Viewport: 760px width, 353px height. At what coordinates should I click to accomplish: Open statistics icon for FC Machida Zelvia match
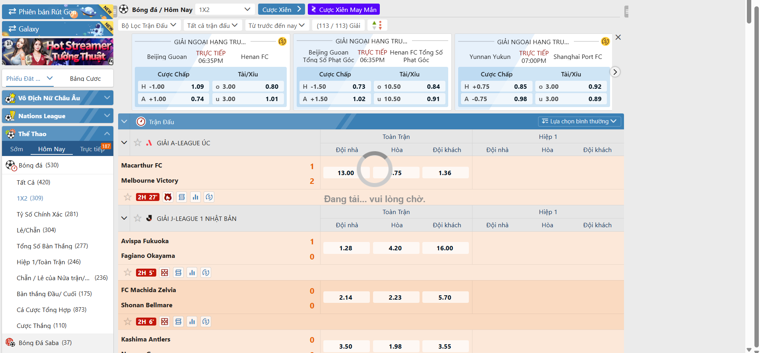tap(192, 322)
